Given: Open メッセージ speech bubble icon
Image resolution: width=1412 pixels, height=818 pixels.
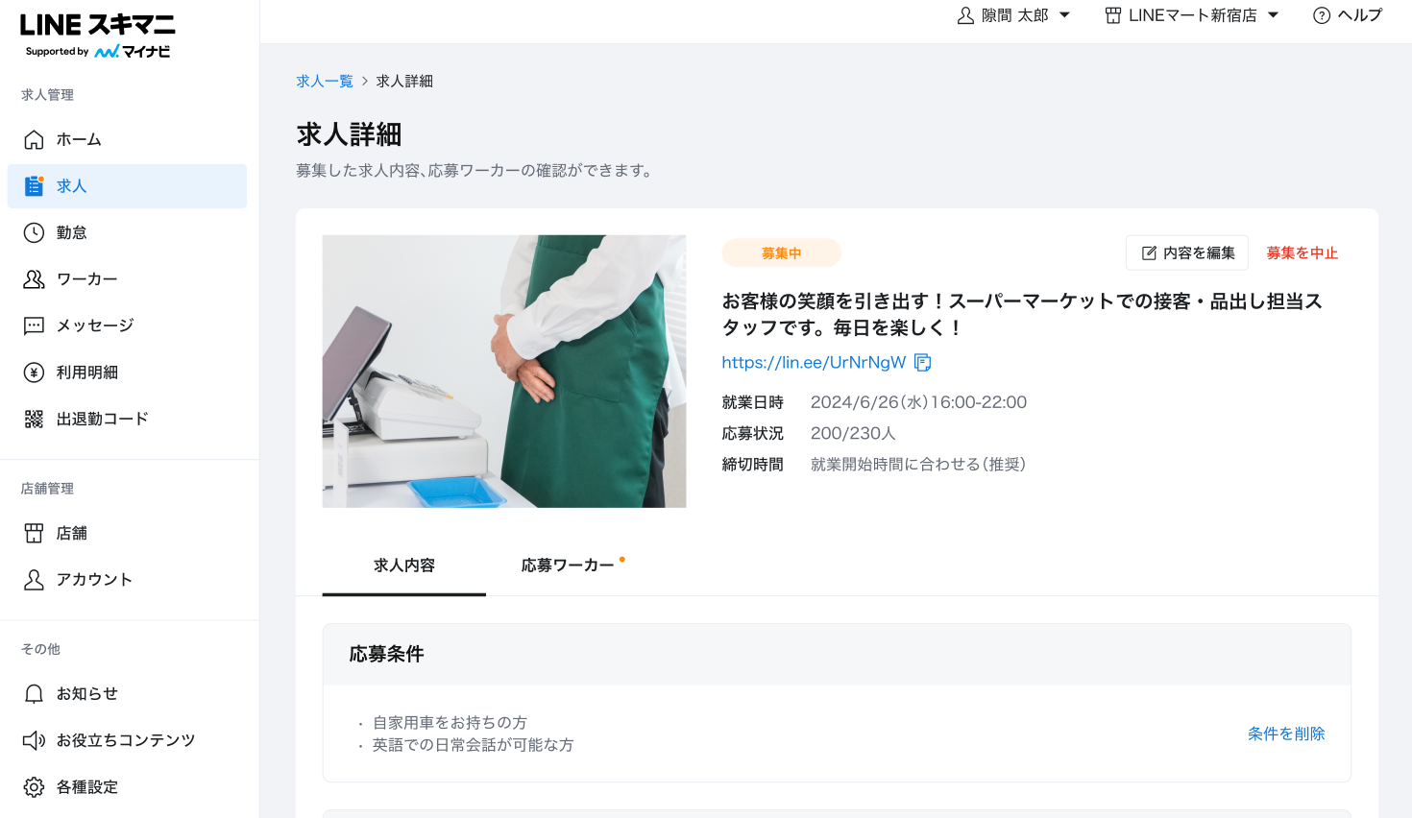Looking at the screenshot, I should 34,325.
